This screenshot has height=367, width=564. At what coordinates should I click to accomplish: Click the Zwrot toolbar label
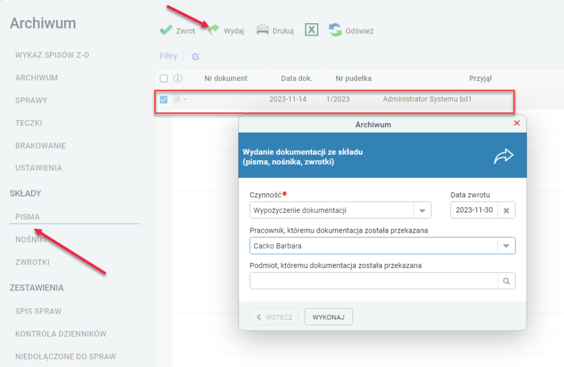pyautogui.click(x=186, y=31)
